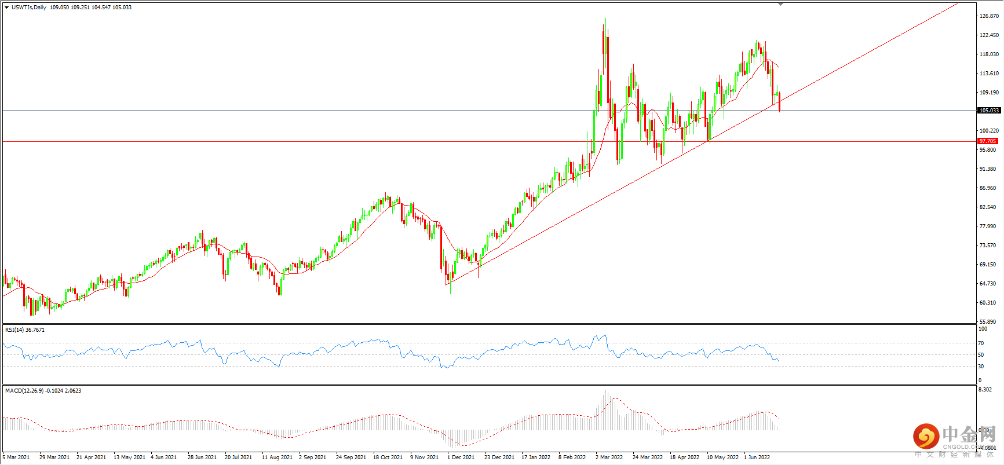Click the triangle arrow before USWTIs,Daily
The height and width of the screenshot is (465, 1004).
6,8
